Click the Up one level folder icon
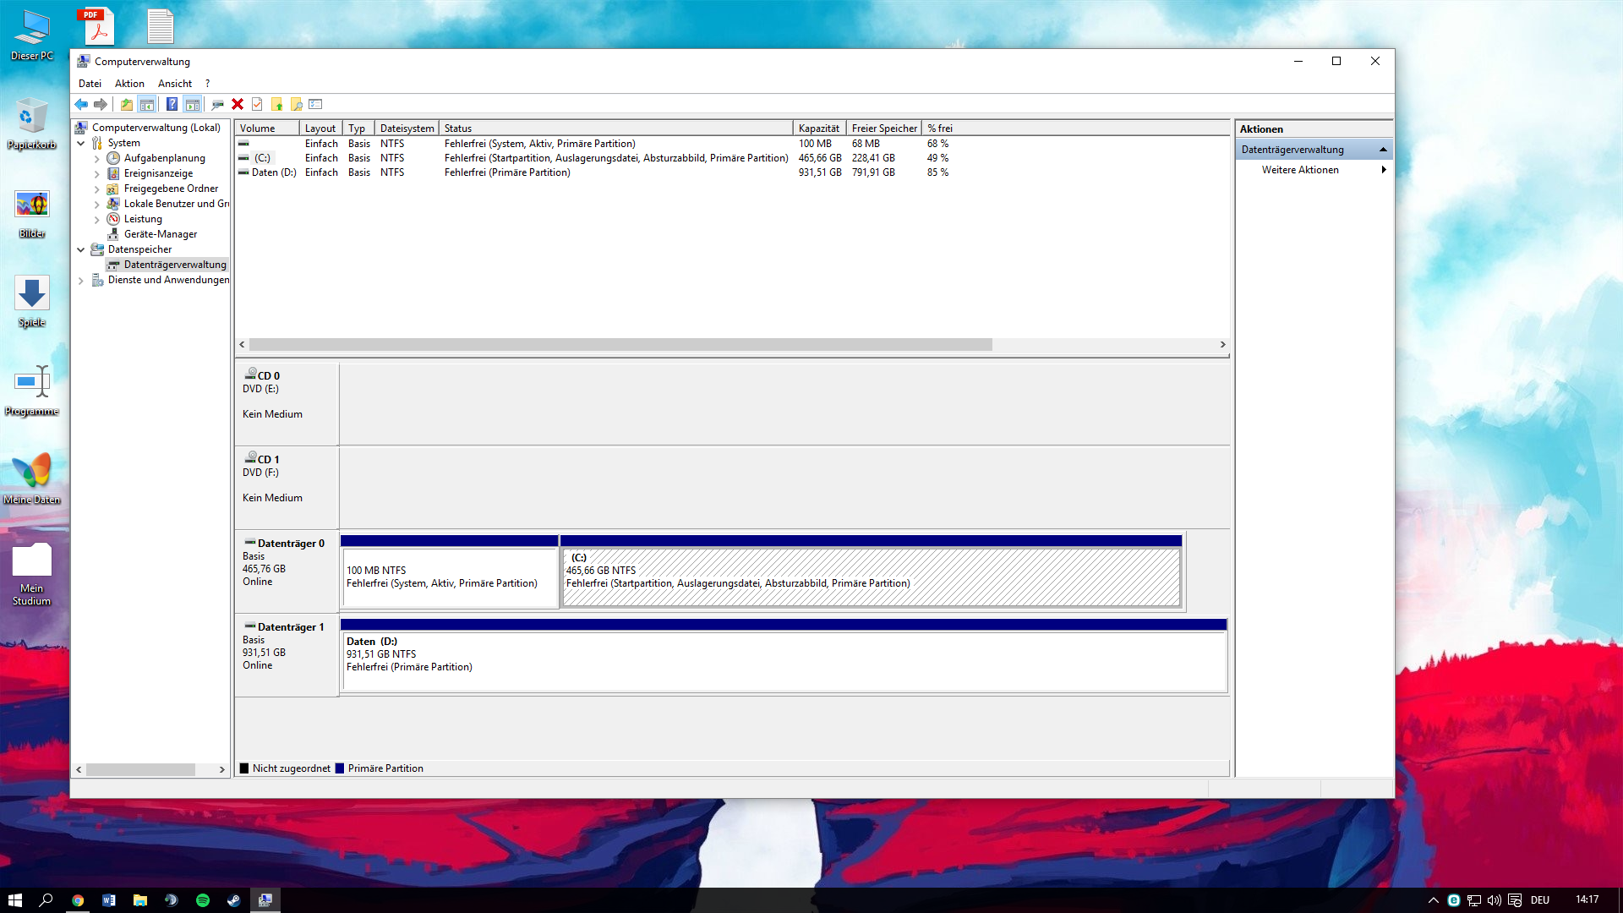Image resolution: width=1623 pixels, height=913 pixels. (x=126, y=104)
